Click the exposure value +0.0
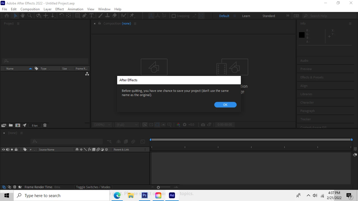Screen dimensions: 358x201 [x=191, y=125]
